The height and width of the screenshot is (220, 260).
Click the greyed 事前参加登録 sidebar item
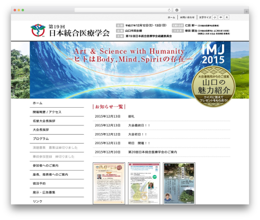point(57,157)
